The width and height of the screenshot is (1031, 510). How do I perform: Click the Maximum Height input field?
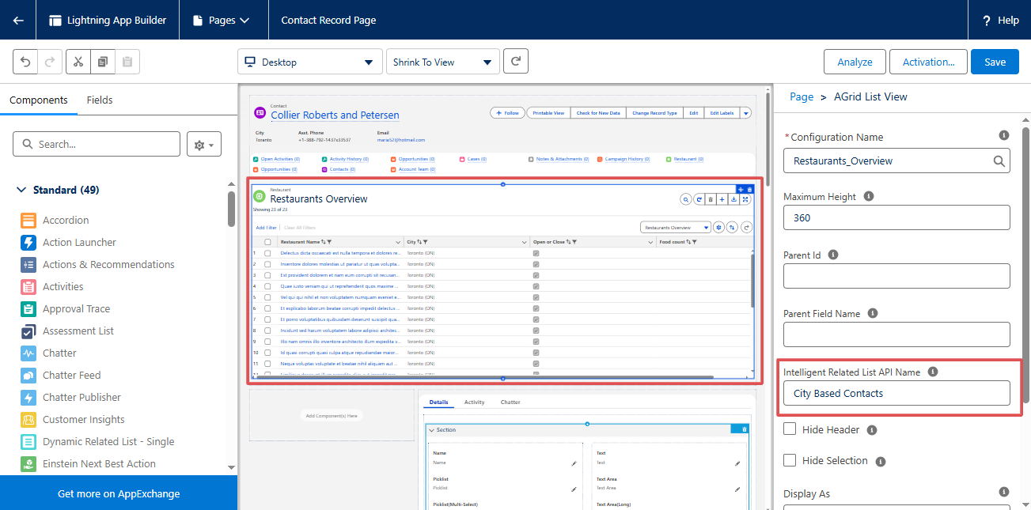click(896, 217)
